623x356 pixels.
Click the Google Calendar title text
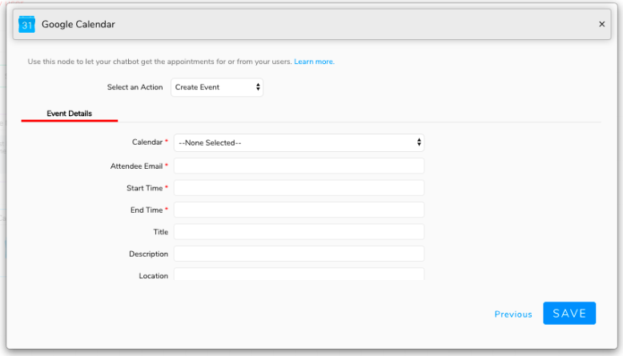click(78, 24)
